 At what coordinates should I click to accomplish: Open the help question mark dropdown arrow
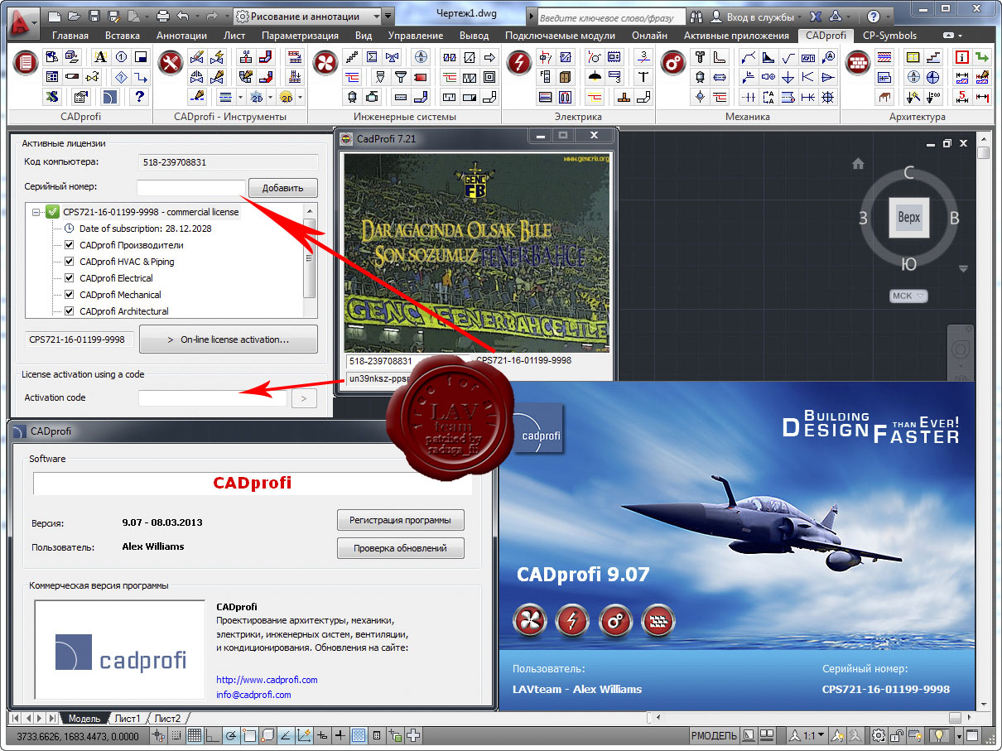click(x=887, y=17)
